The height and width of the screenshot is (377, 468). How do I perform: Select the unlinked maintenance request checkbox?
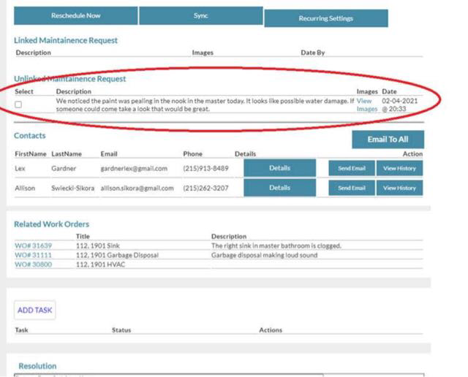(x=18, y=104)
